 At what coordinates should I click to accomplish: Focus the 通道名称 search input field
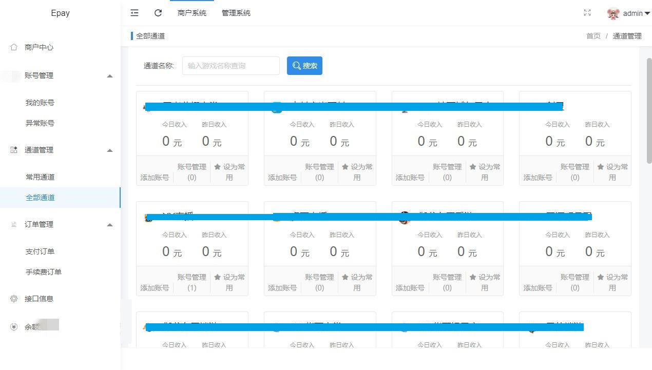pyautogui.click(x=231, y=66)
